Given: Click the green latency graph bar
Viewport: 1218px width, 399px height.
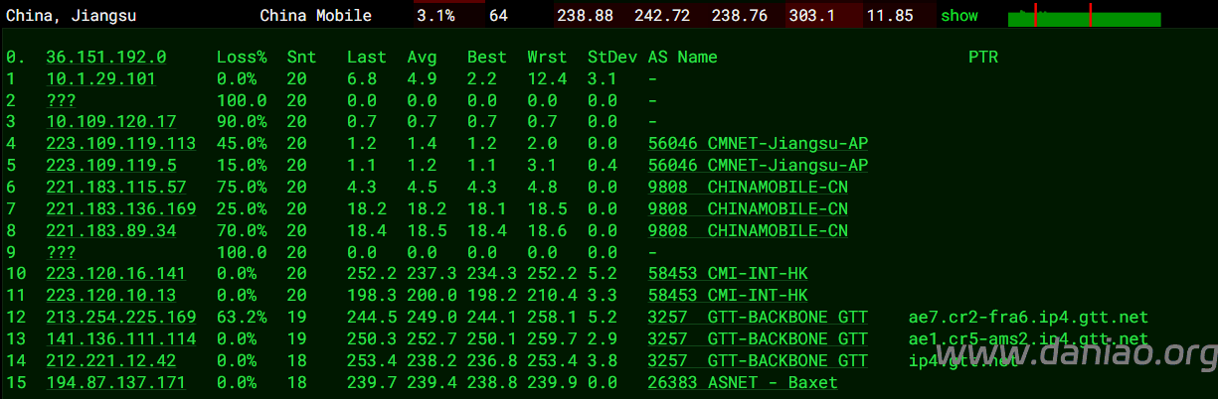Looking at the screenshot, I should [x=1084, y=18].
